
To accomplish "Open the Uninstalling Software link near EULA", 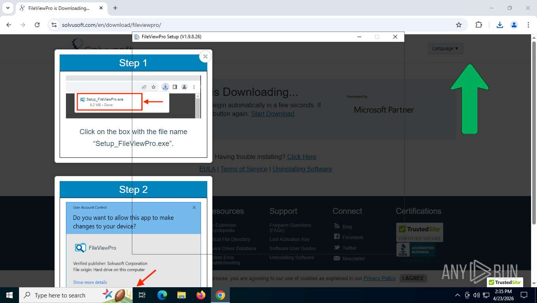I will click(x=302, y=169).
